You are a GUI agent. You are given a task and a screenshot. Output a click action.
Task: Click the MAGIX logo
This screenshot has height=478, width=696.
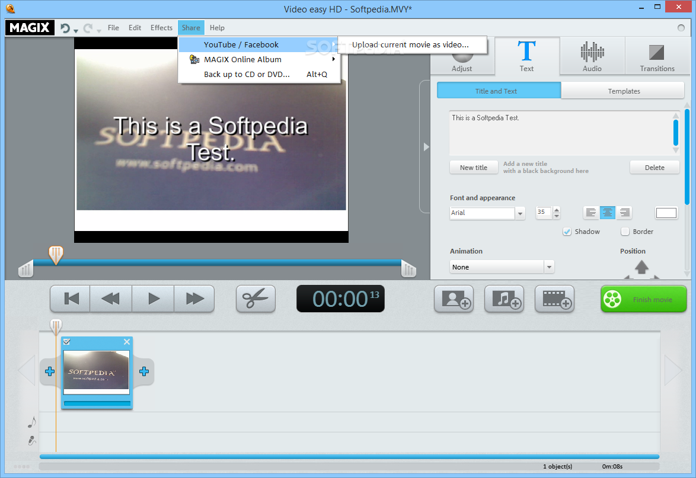30,27
